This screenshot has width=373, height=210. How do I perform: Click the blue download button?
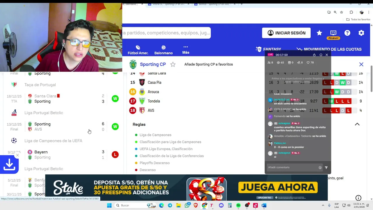point(9,165)
